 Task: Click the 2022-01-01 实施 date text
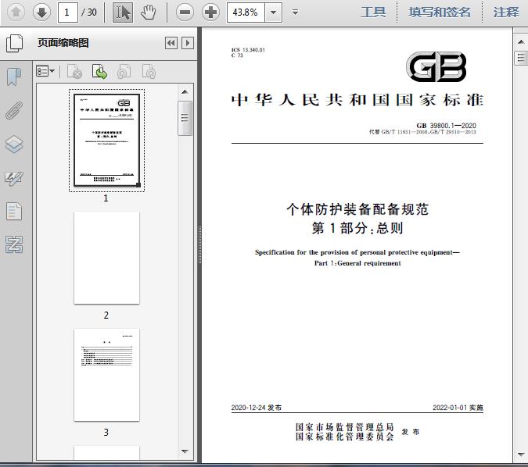point(458,408)
